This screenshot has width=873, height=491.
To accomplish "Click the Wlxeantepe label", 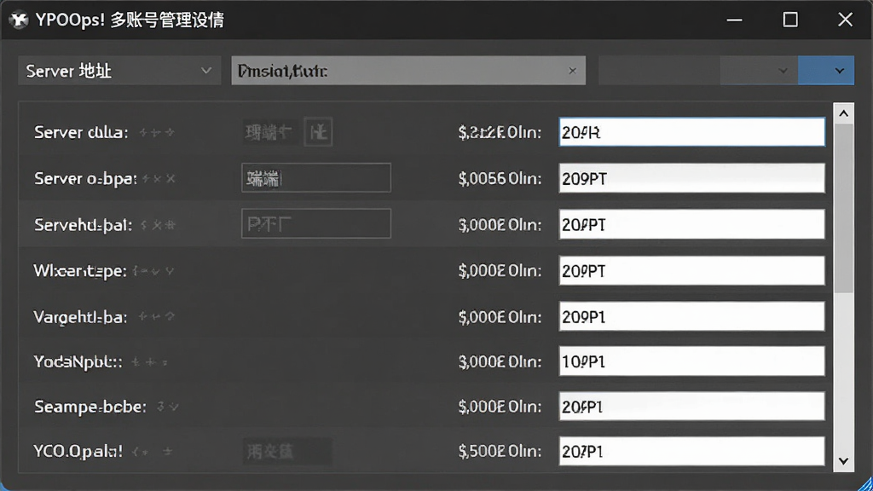I will pyautogui.click(x=80, y=271).
